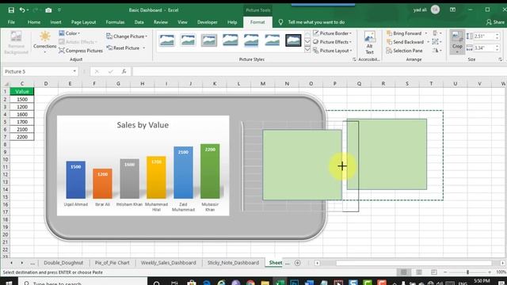Click the Ribbon Display Options icon
This screenshot has width=507, height=285.
click(x=452, y=10)
